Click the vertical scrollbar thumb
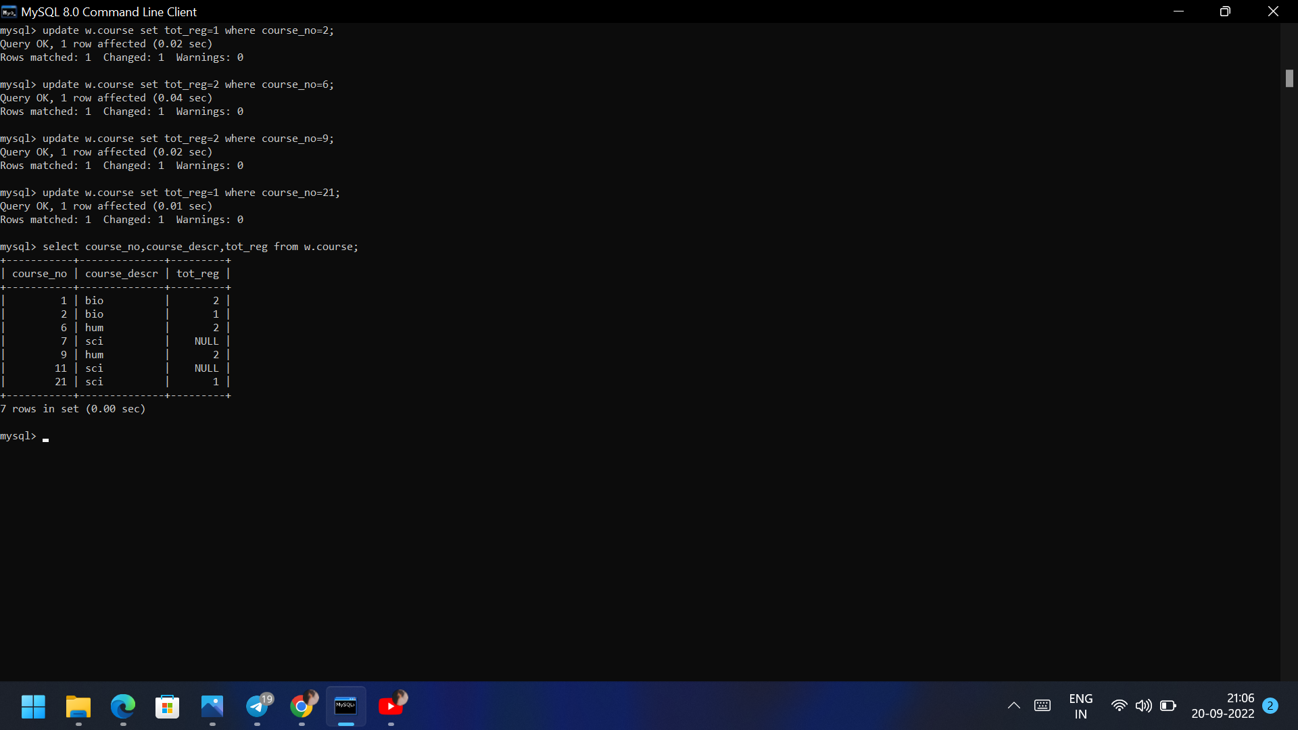Screen dimensions: 1298x730 [x=1289, y=78]
